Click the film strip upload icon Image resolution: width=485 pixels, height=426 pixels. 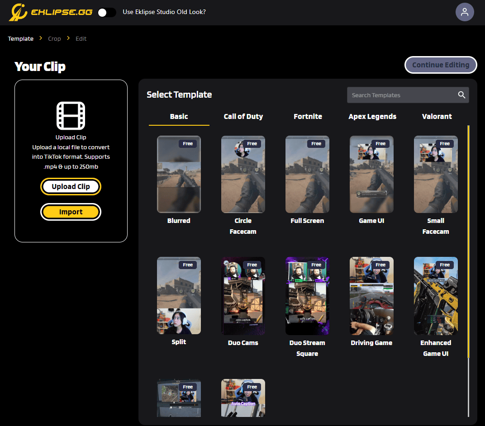(71, 116)
